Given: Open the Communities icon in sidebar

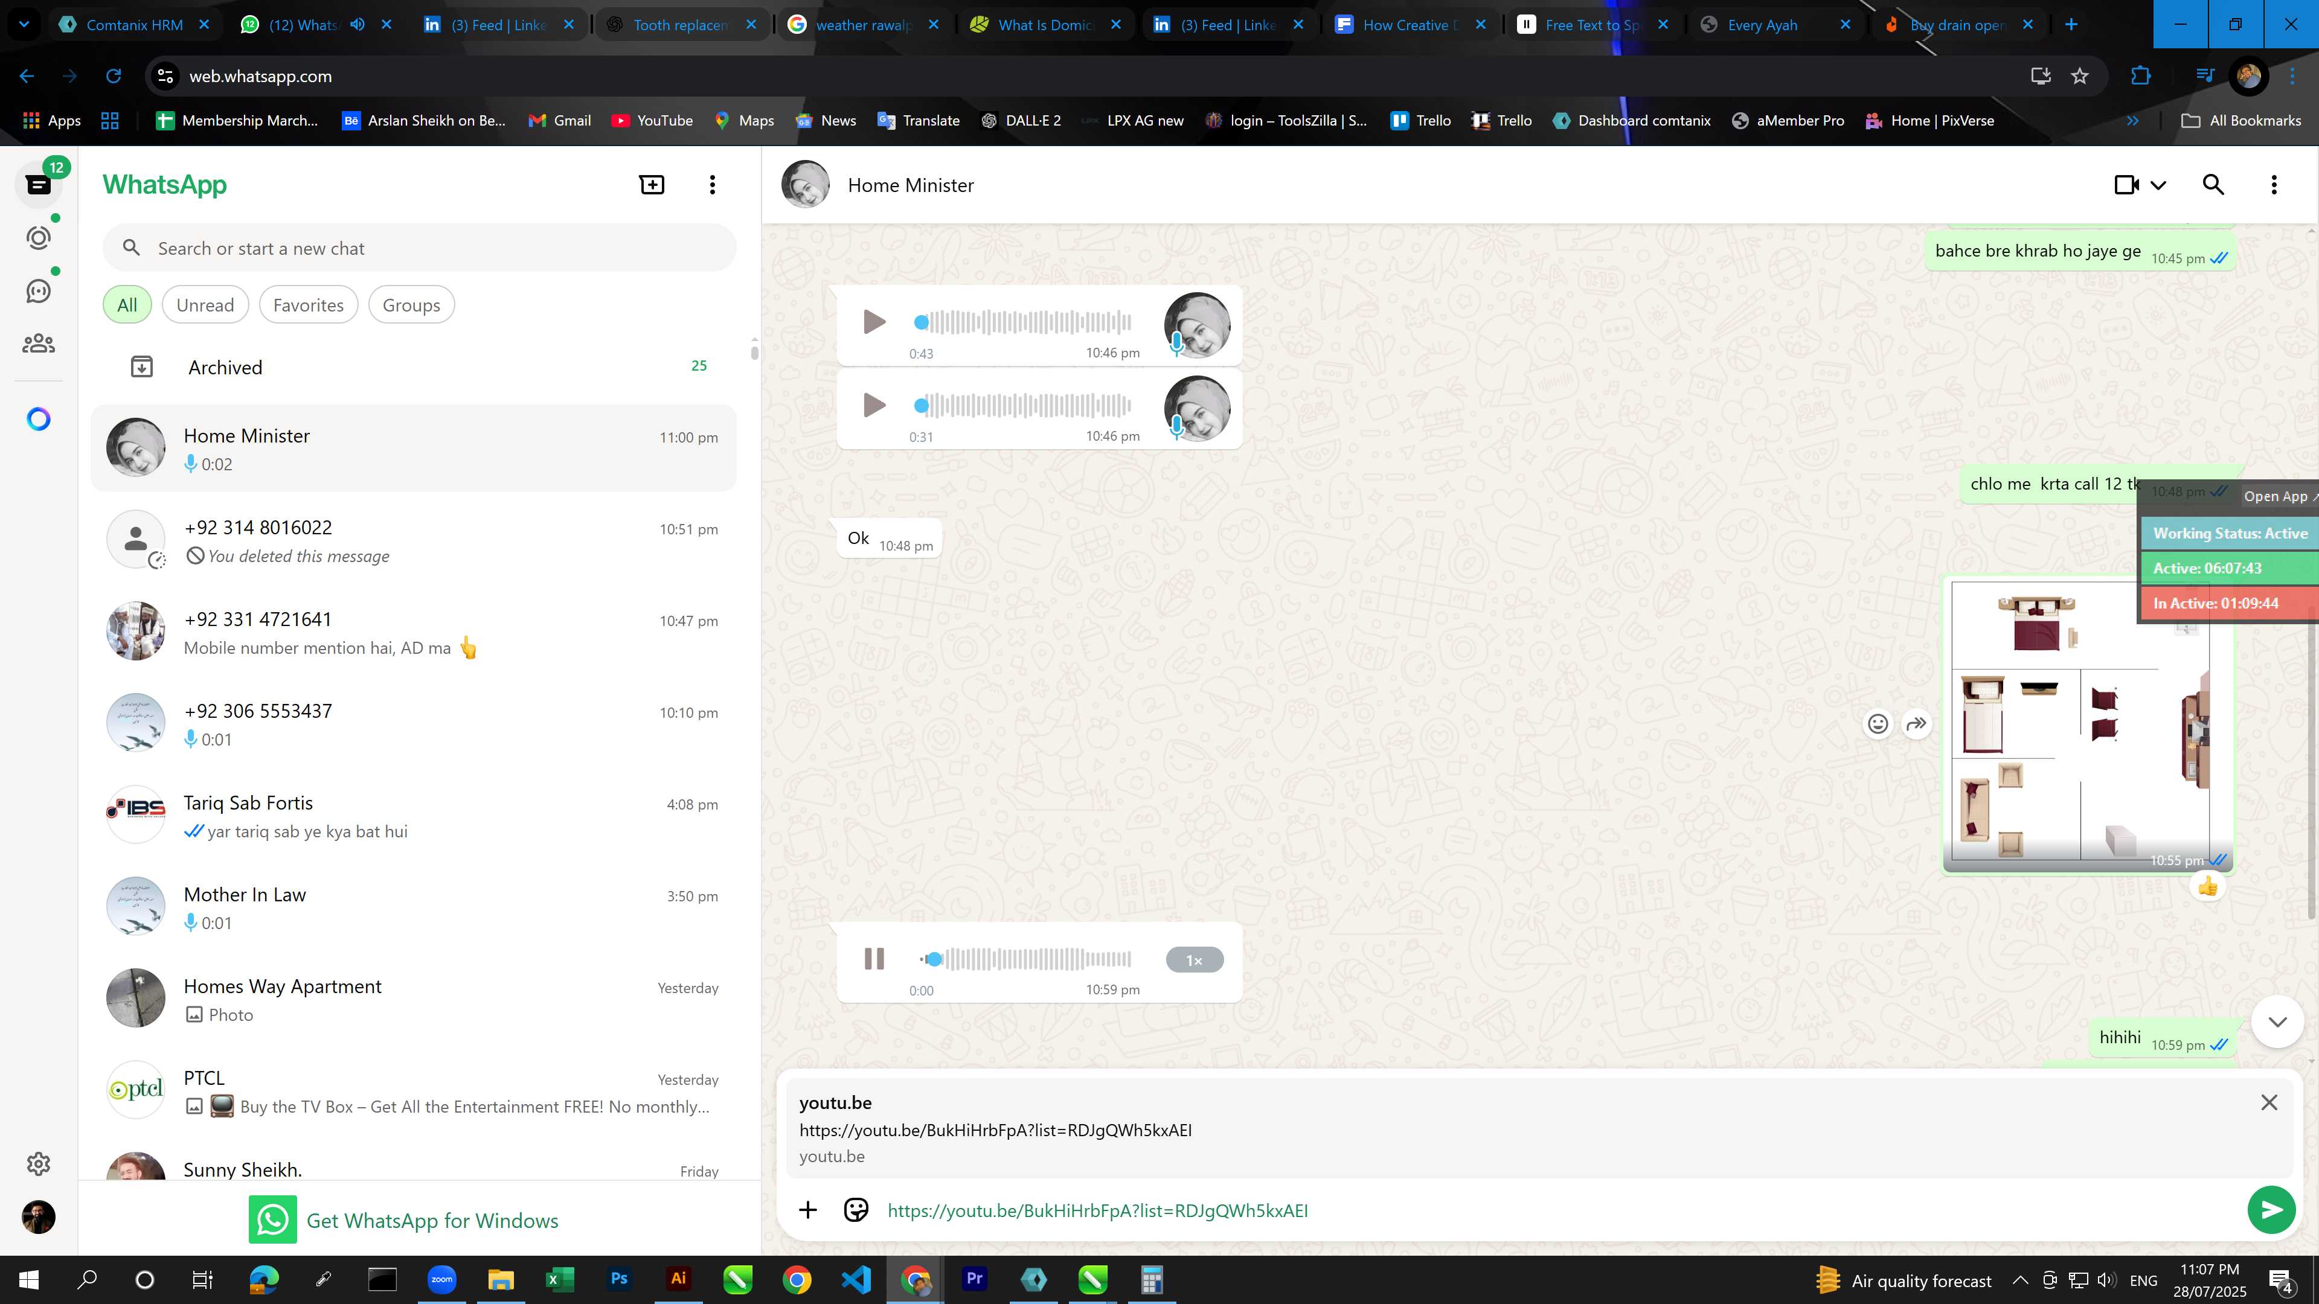Looking at the screenshot, I should coord(39,344).
